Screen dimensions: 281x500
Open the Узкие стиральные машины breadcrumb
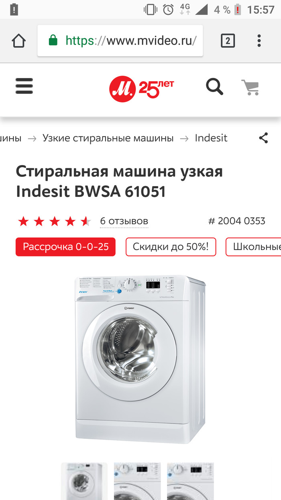[108, 138]
